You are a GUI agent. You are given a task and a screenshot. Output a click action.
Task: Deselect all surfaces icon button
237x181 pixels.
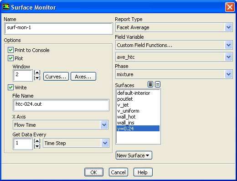point(158,84)
